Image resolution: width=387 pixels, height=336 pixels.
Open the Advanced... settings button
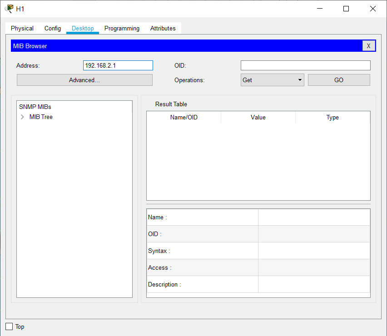84,80
